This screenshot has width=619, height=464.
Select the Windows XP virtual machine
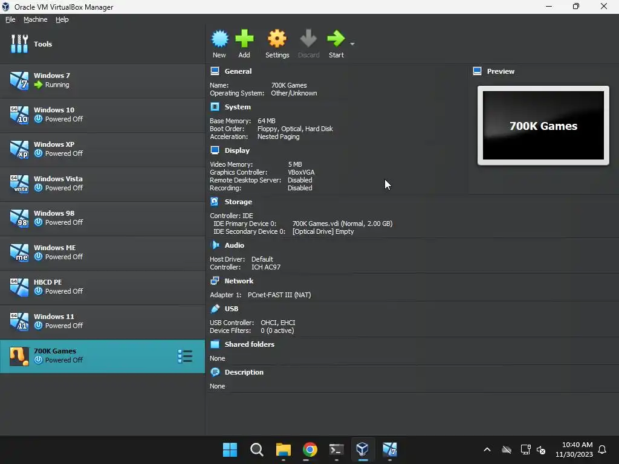coord(102,149)
